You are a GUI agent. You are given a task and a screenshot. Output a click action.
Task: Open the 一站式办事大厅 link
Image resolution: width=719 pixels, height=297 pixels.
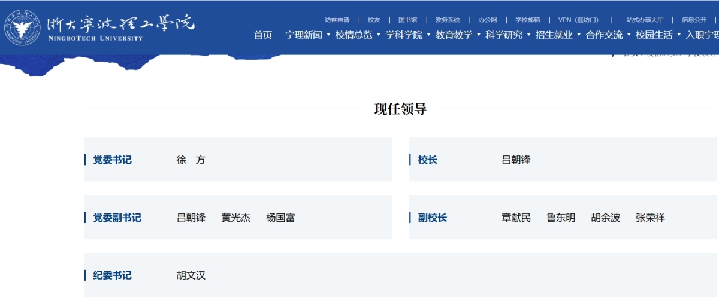[642, 20]
